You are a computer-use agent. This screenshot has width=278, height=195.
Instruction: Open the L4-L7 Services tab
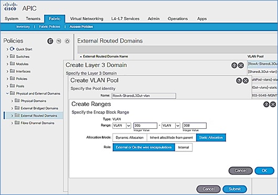pos(125,18)
